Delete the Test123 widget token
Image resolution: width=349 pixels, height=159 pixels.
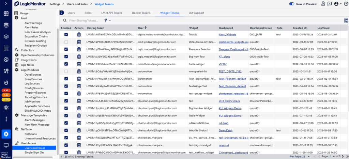pyautogui.click(x=79, y=34)
